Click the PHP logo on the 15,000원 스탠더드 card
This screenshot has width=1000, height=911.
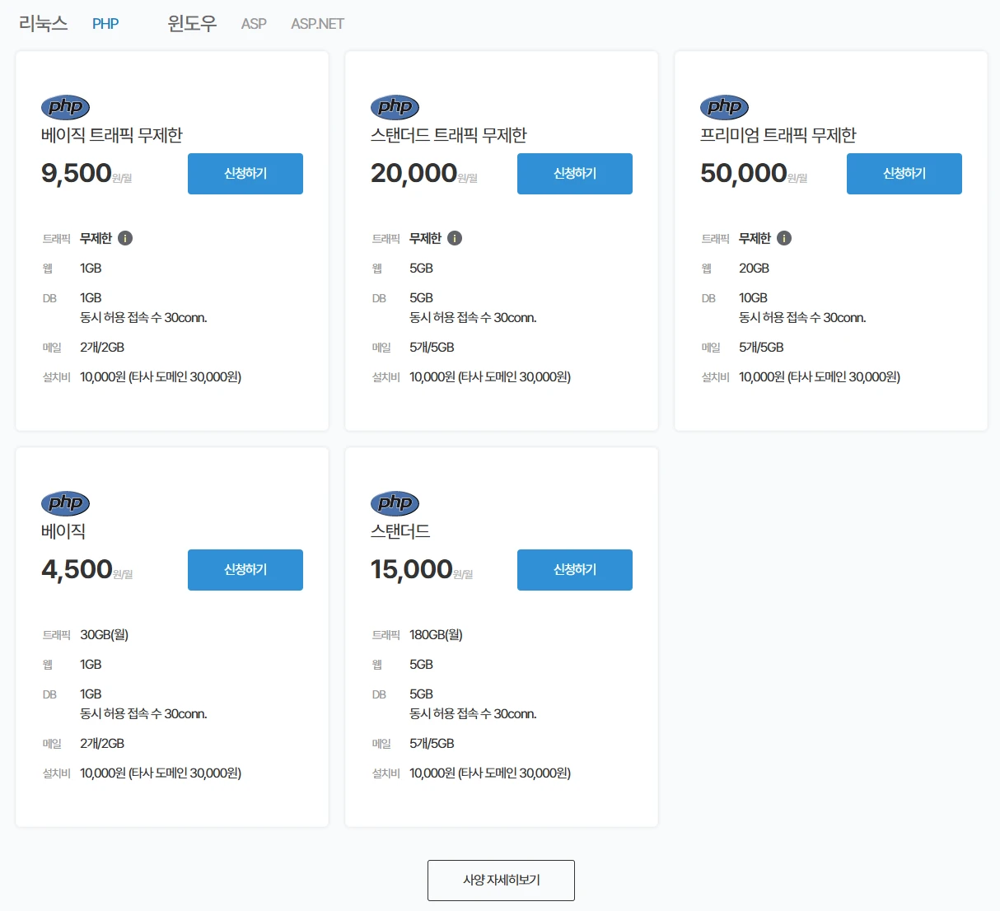(x=395, y=503)
